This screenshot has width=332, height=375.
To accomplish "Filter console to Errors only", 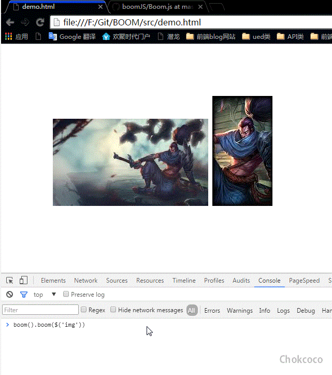I will click(x=212, y=310).
